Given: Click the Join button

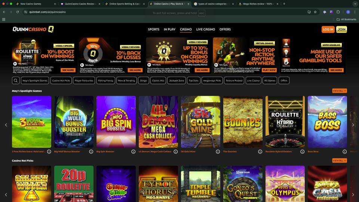Looking at the screenshot, I should (341, 29).
